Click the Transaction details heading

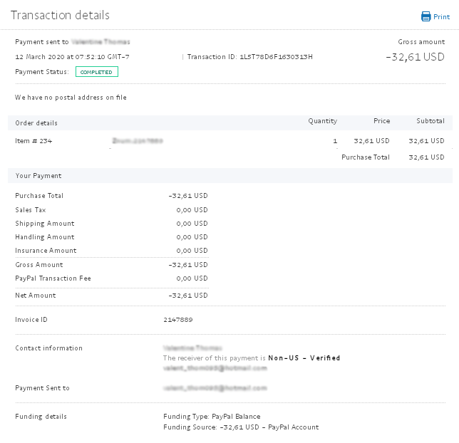[x=60, y=15]
